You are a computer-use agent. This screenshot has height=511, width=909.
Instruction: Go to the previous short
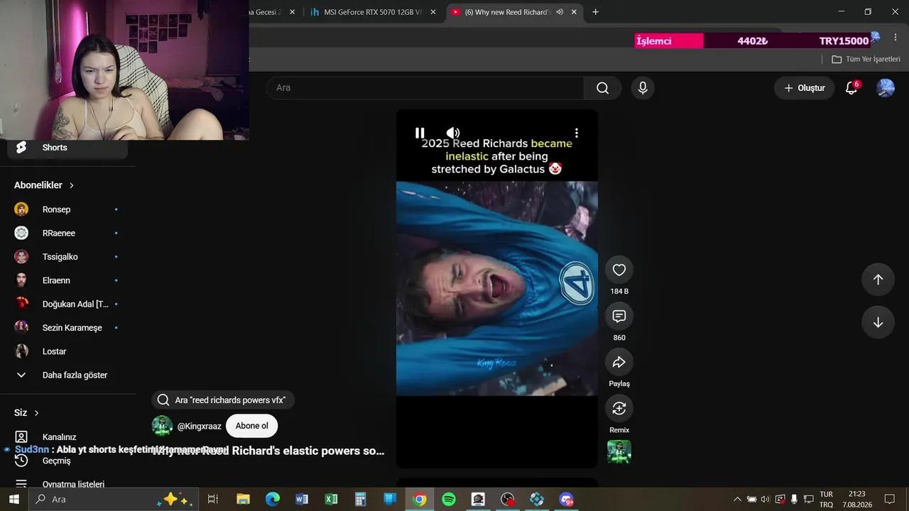pyautogui.click(x=878, y=280)
